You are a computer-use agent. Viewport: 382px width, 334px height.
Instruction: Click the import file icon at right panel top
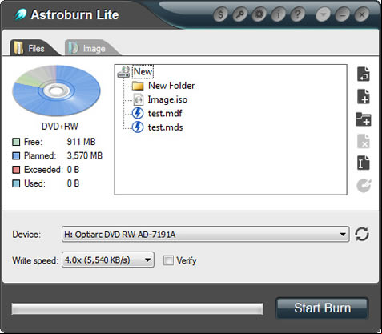click(x=364, y=74)
